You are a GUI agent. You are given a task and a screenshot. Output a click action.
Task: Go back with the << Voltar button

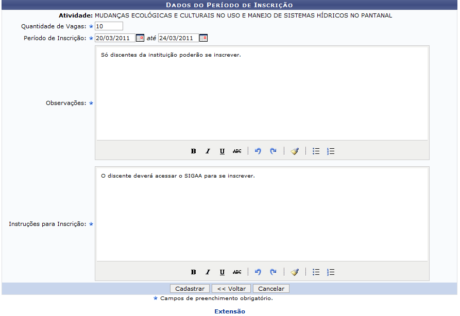pyautogui.click(x=231, y=289)
